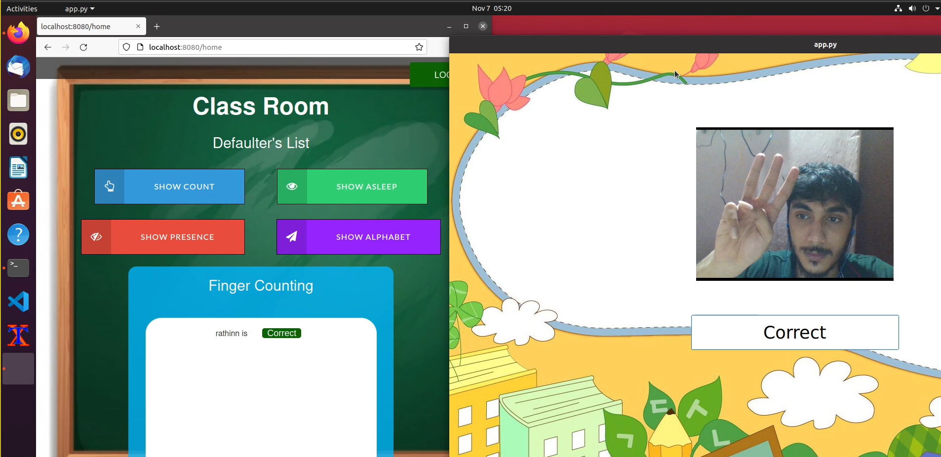The image size is (941, 457).
Task: Open the TeX editor icon in the dock
Action: point(18,335)
